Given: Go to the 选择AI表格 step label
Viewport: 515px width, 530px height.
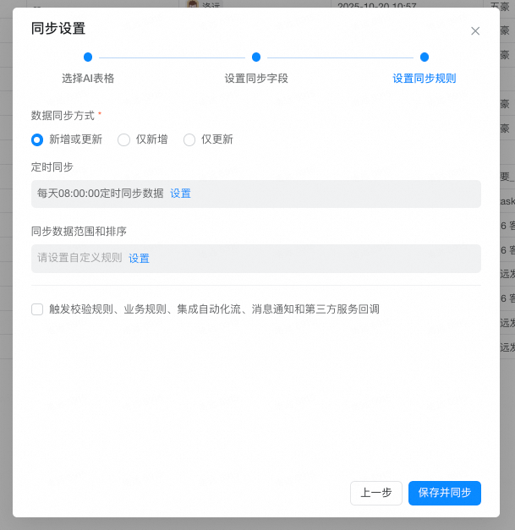Looking at the screenshot, I should coord(88,79).
